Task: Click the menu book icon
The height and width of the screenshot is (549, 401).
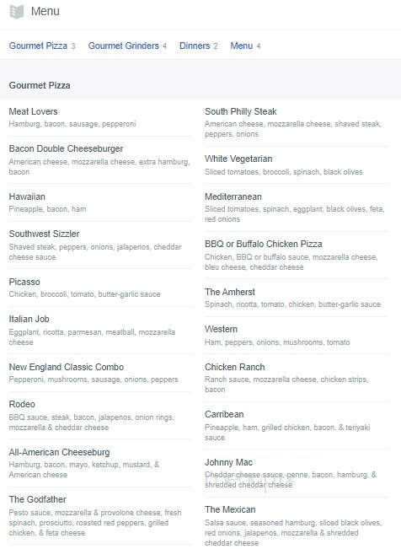Action: click(17, 12)
